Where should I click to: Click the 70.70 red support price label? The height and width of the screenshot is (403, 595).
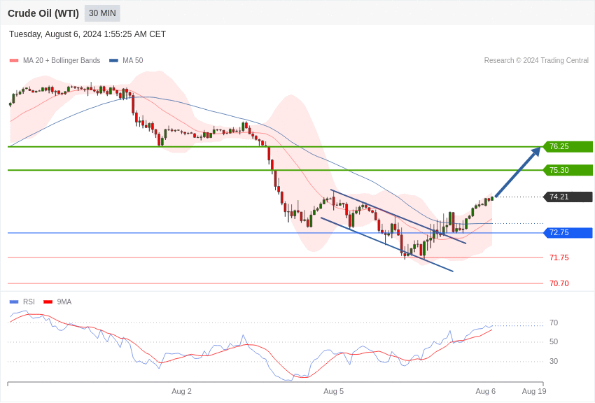click(559, 283)
